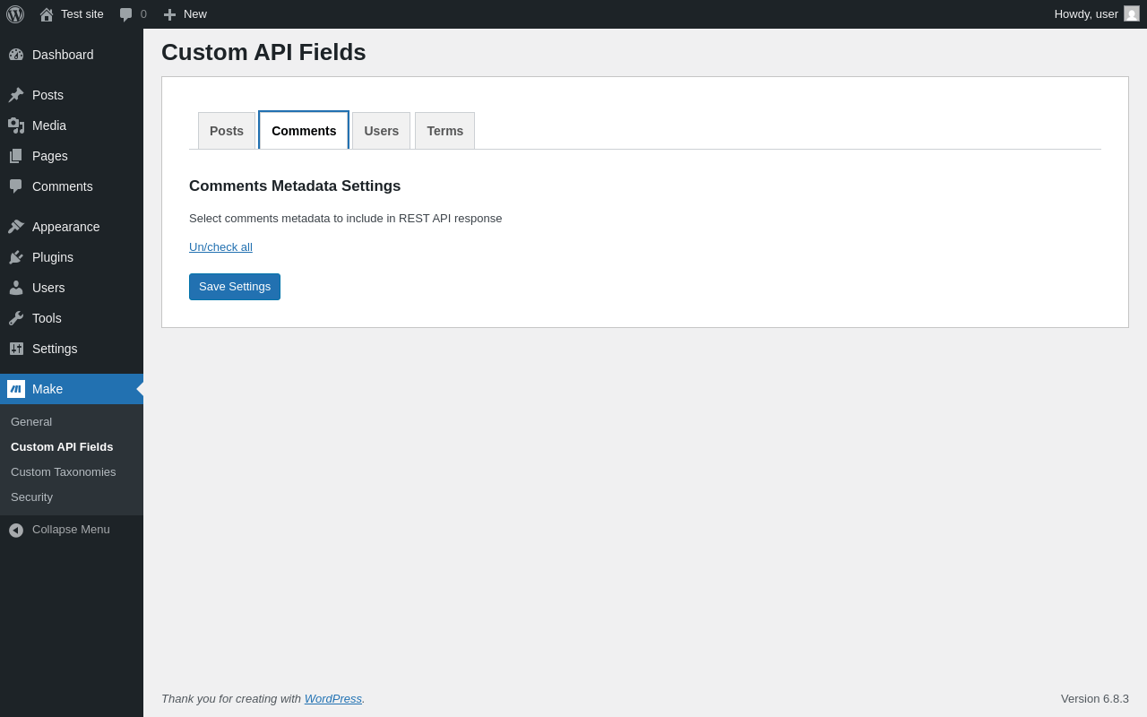Image resolution: width=1147 pixels, height=717 pixels.
Task: Switch to the Terms tab
Action: 444,131
